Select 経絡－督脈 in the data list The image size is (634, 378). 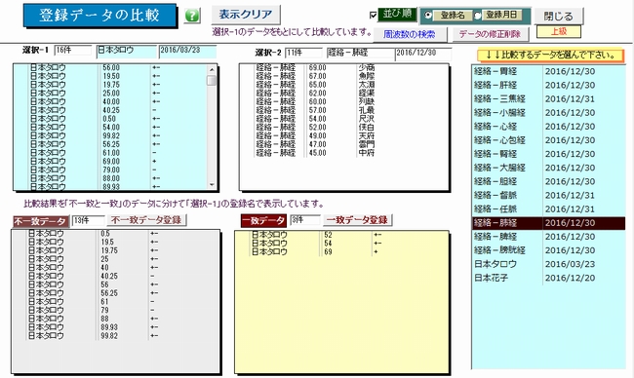[x=549, y=195]
